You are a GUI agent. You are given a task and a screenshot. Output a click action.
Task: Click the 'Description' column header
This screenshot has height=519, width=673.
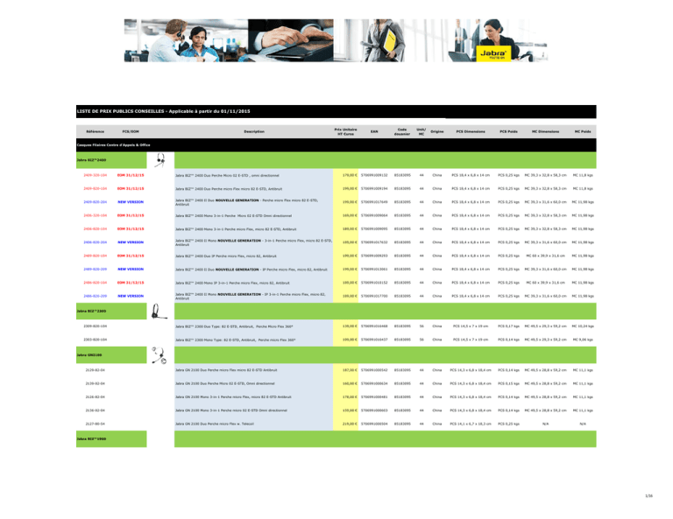254,131
